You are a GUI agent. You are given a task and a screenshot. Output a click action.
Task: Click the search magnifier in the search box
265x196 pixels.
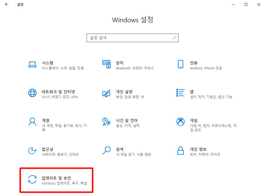click(x=174, y=38)
